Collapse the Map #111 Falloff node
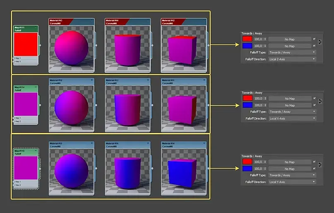334x213 pixels. (x=36, y=27)
